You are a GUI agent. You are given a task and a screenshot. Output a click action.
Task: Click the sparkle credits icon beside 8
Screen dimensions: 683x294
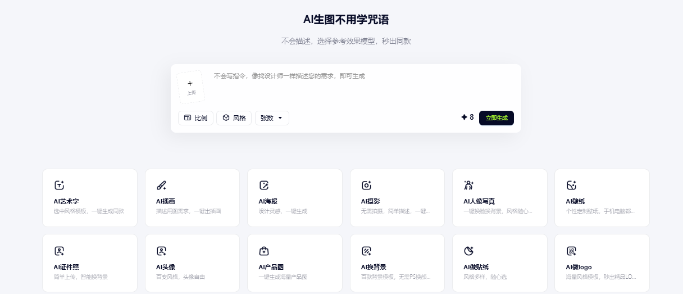464,117
